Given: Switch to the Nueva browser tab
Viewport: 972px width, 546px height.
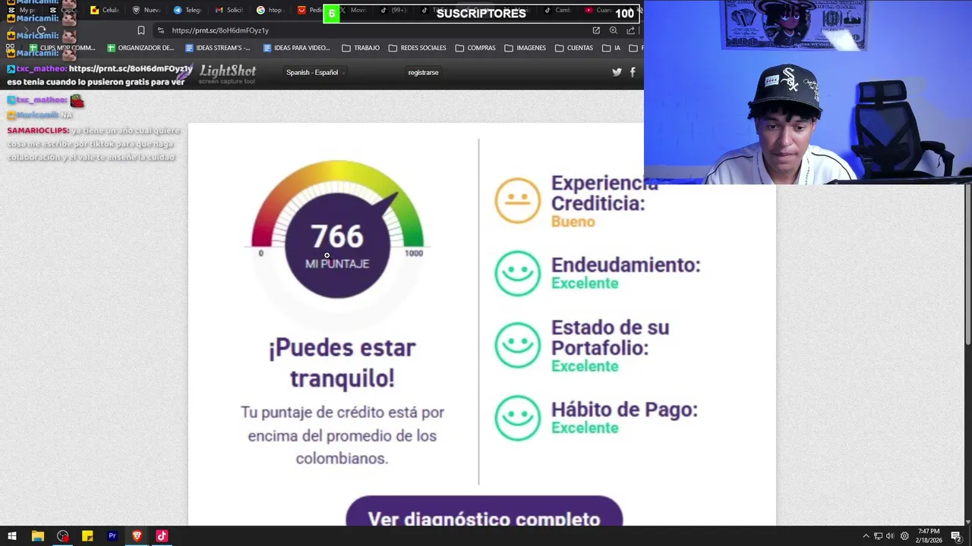Looking at the screenshot, I should pos(146,10).
